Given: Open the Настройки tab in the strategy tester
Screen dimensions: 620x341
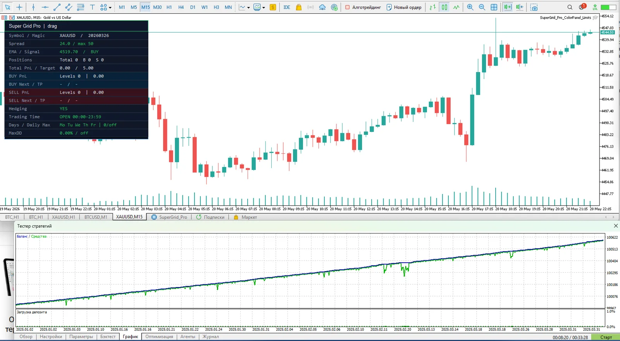Looking at the screenshot, I should point(51,337).
